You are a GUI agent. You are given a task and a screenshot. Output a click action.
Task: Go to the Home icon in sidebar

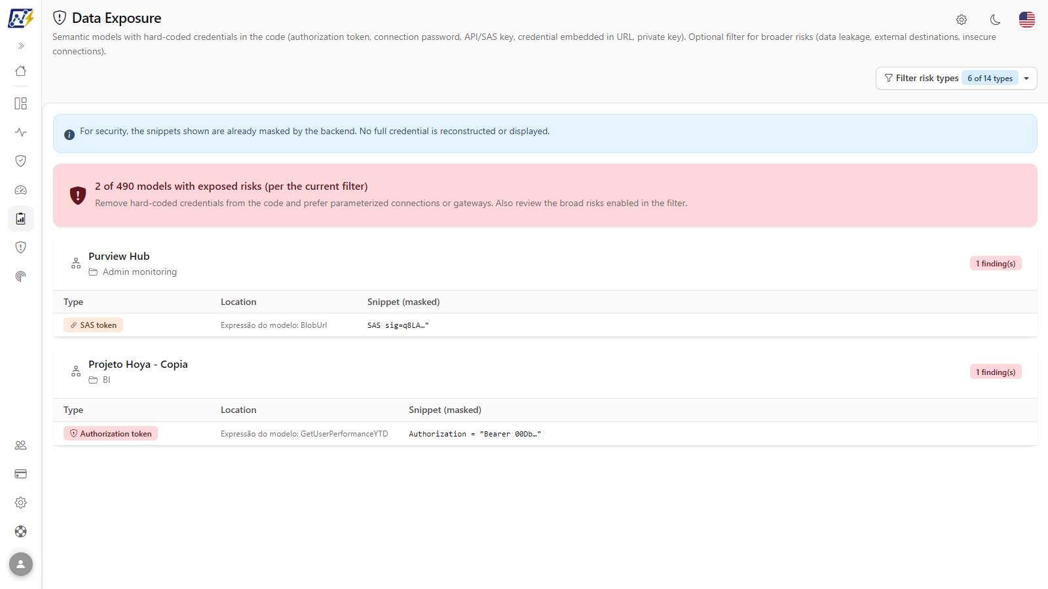(x=21, y=71)
